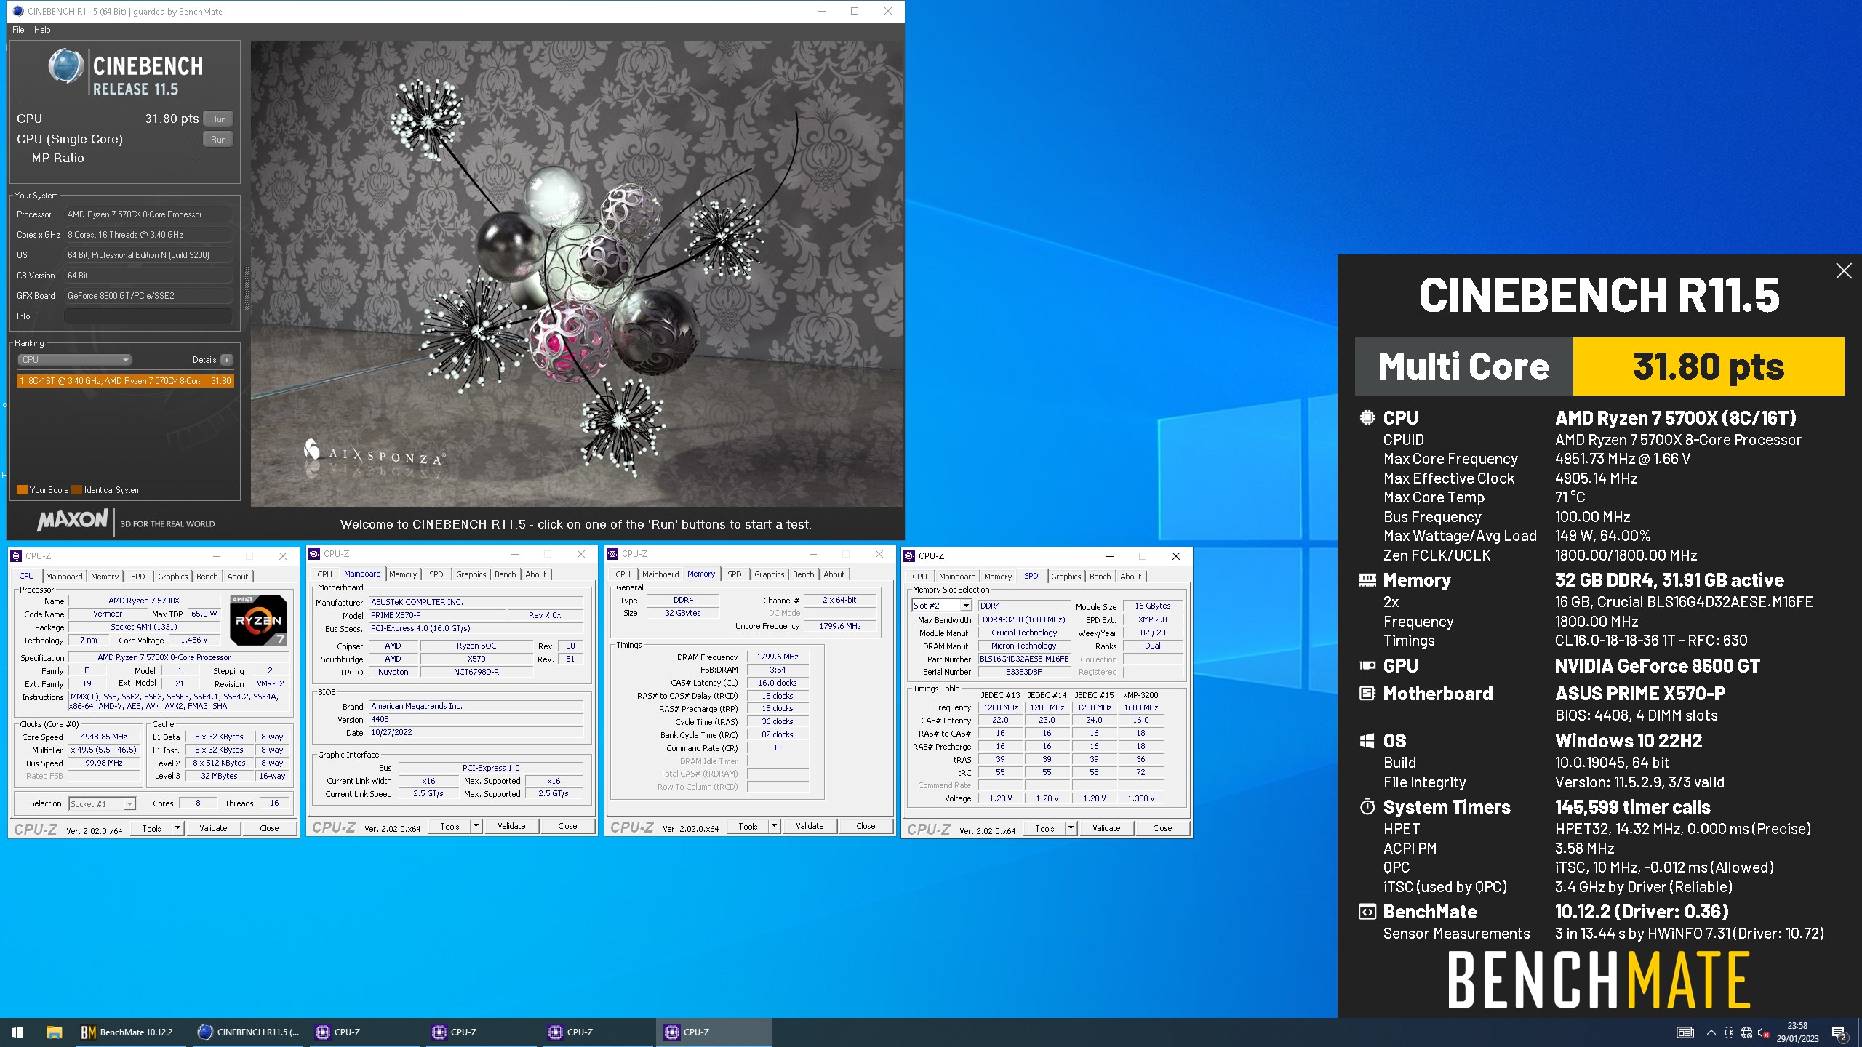Click the GPU icon in BenchMate panel
Image resolution: width=1862 pixels, height=1047 pixels.
coord(1367,665)
